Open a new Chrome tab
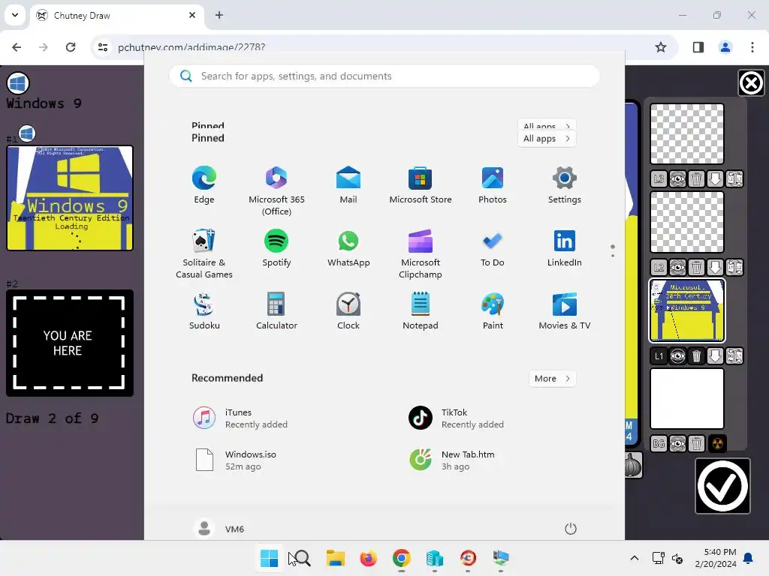This screenshot has height=576, width=769. [x=219, y=15]
